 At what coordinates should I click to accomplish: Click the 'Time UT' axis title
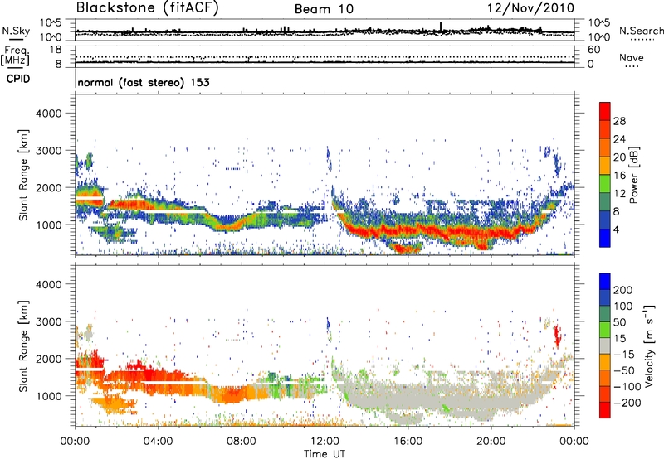click(325, 454)
